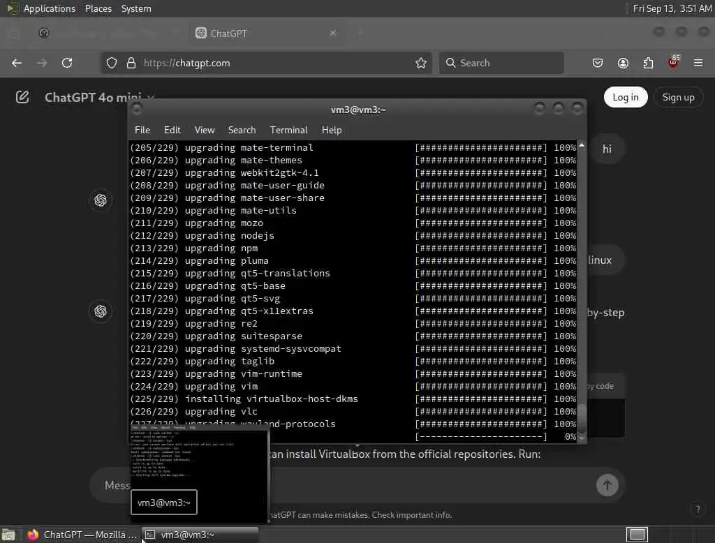
Task: Open the terminal Help menu
Action: click(x=332, y=130)
